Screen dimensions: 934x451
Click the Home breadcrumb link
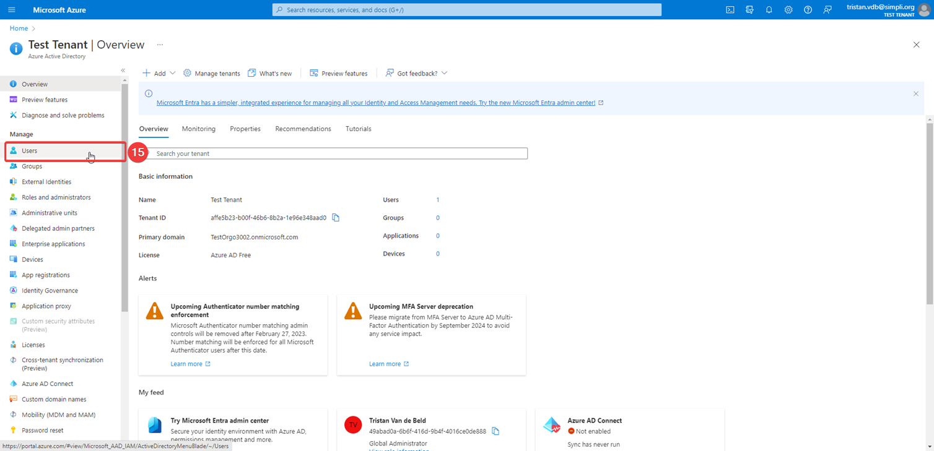(19, 28)
